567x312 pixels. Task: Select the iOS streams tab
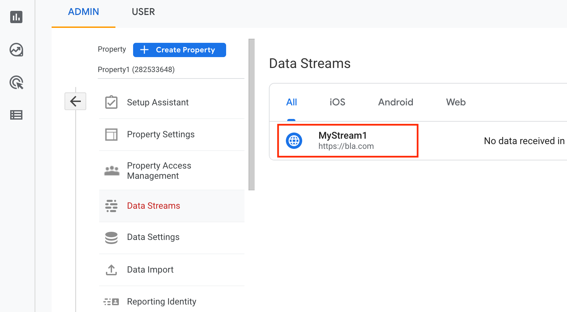337,102
